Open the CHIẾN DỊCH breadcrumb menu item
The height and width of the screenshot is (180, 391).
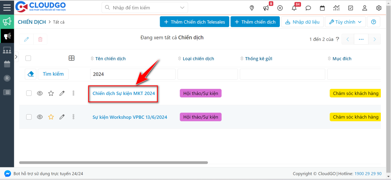(x=32, y=22)
